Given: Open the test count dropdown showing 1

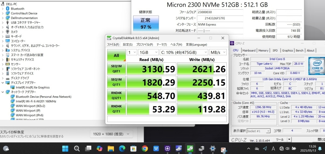Looking at the screenshot, I should [132, 52].
